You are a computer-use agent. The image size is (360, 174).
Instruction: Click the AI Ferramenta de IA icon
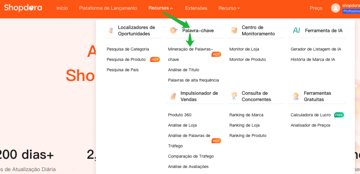(x=296, y=31)
